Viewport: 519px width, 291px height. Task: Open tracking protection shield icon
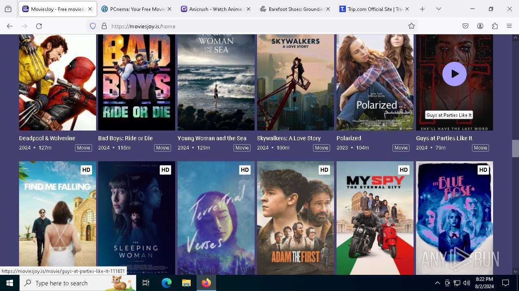93,26
